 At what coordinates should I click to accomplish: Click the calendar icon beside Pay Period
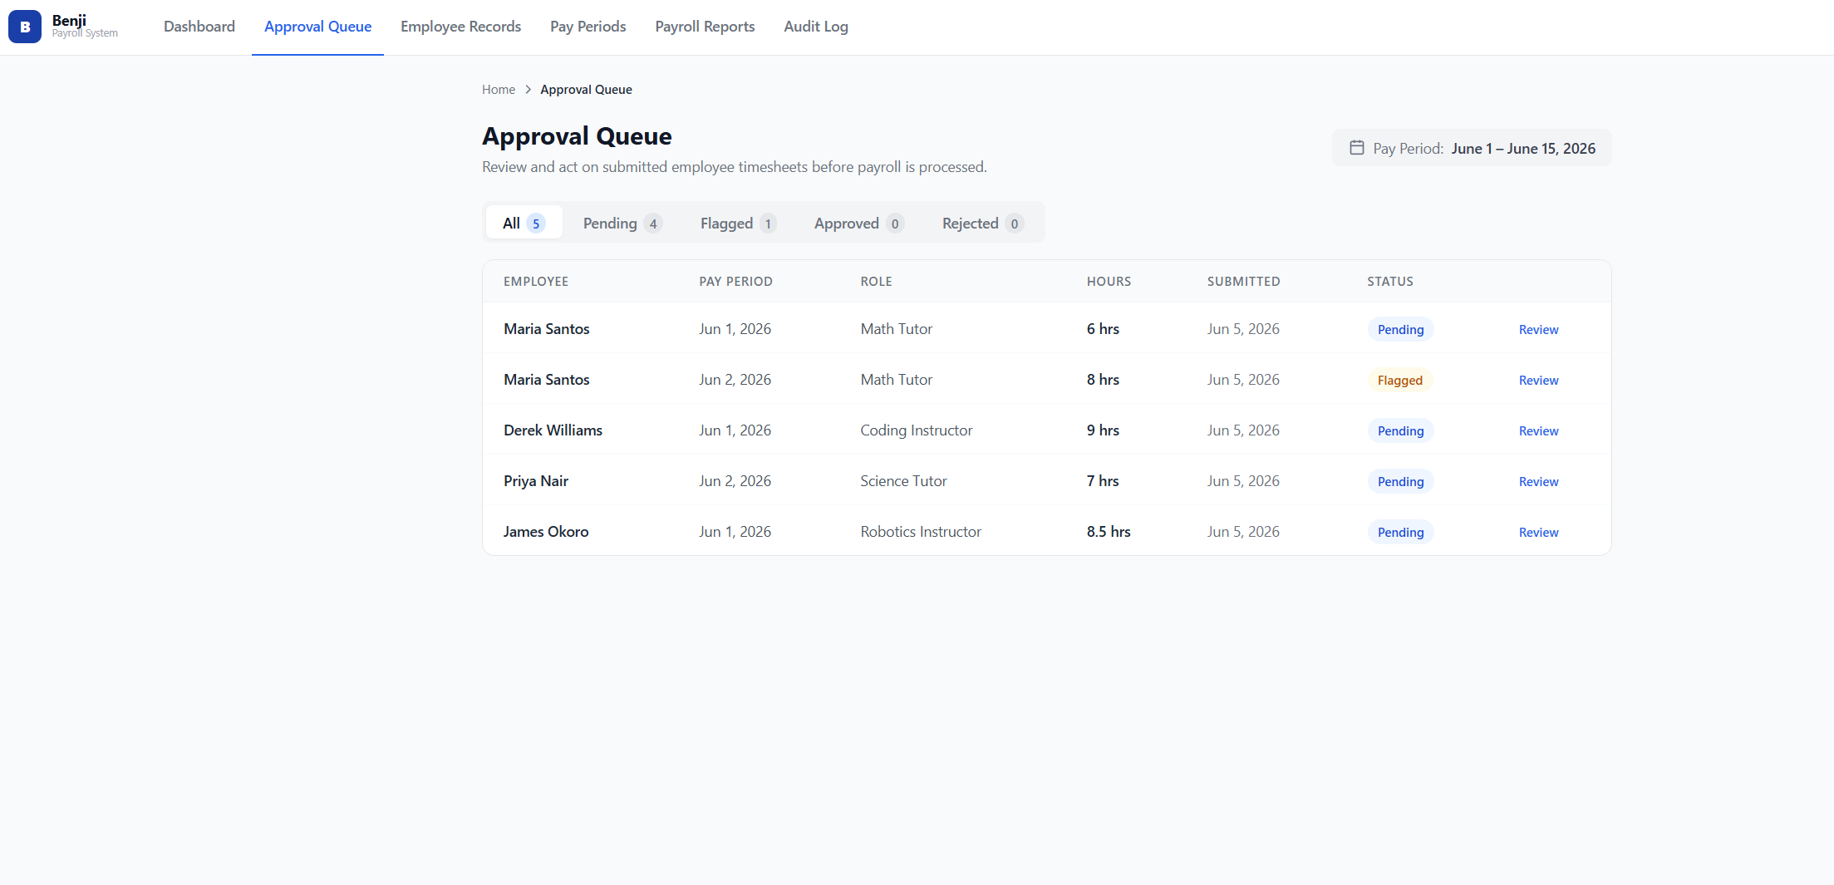click(x=1356, y=148)
